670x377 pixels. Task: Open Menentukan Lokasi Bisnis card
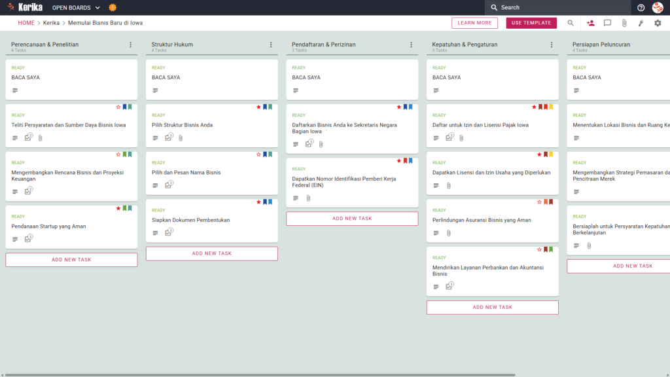point(618,126)
